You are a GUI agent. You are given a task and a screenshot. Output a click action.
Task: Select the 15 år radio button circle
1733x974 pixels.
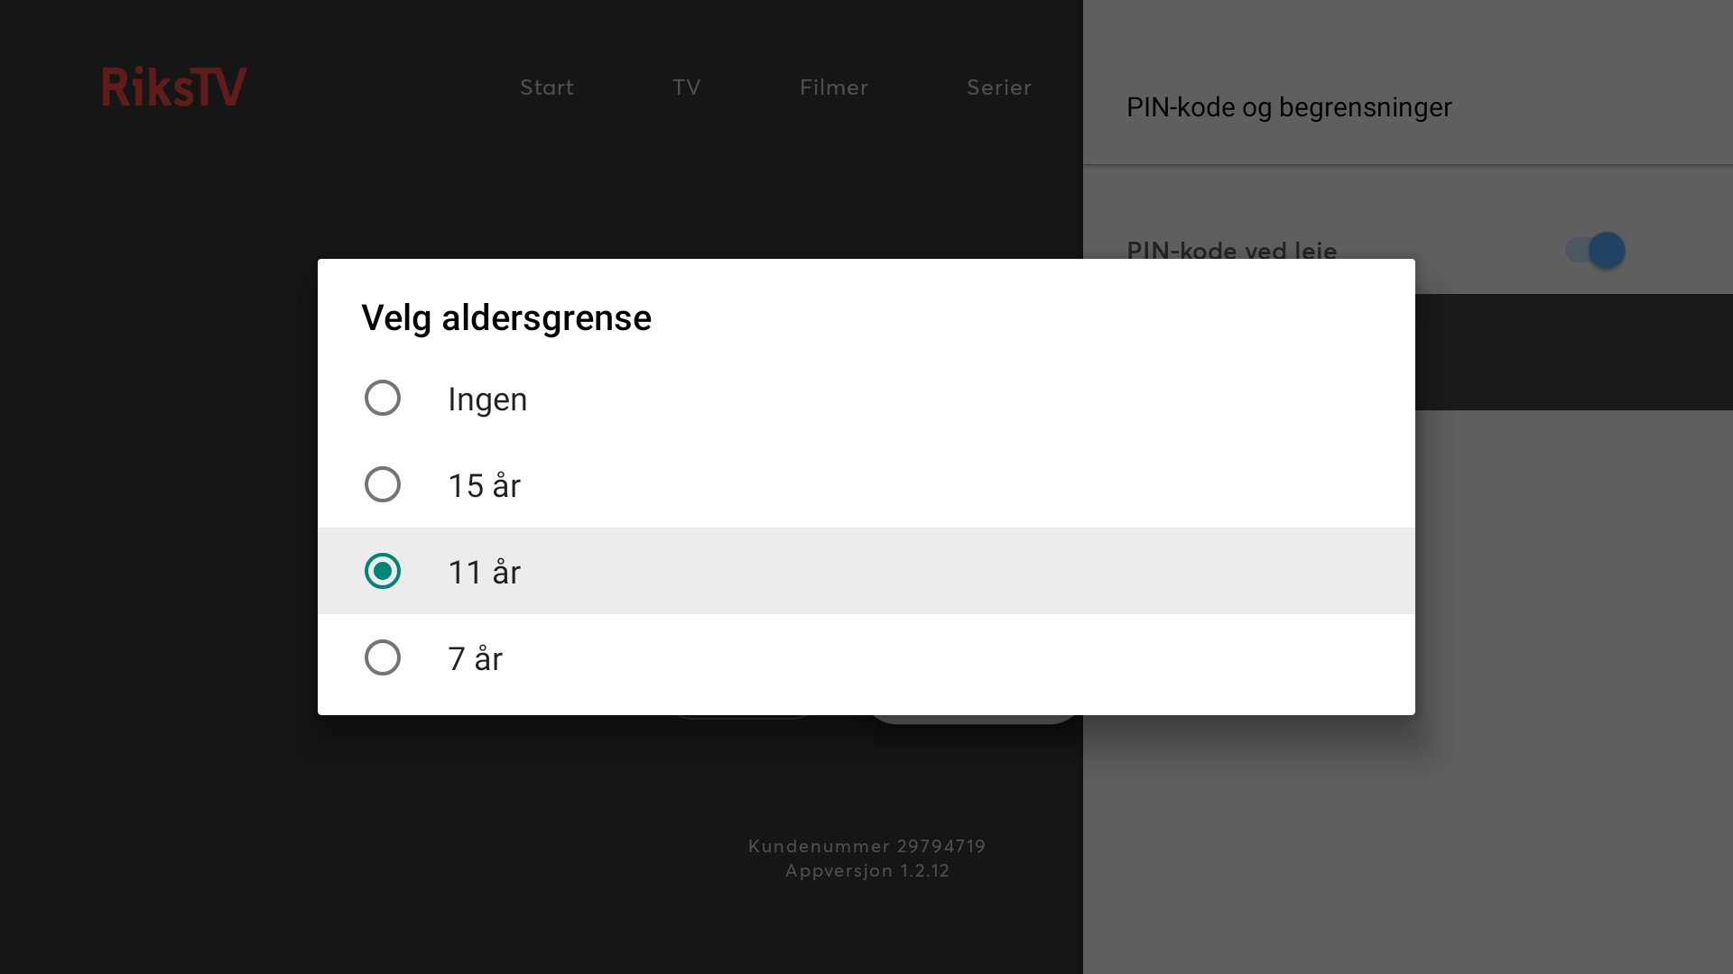383,484
